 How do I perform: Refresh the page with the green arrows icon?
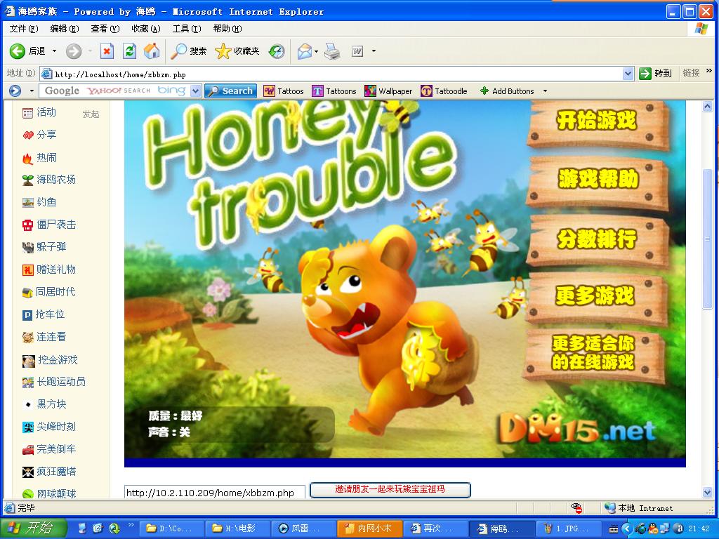tap(130, 51)
